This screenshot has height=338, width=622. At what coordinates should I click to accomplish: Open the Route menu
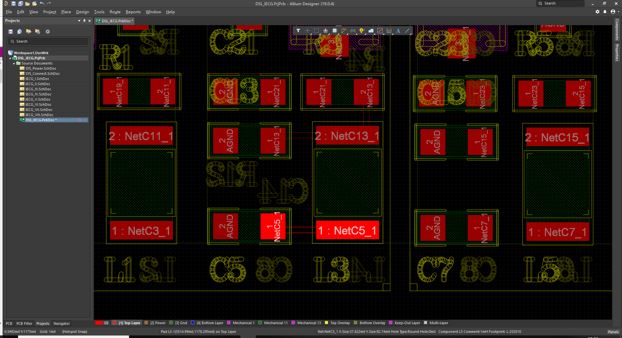[115, 12]
